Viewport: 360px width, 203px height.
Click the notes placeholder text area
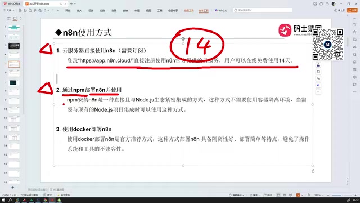[x=38, y=189]
